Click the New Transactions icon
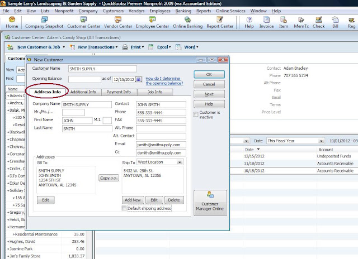 pyautogui.click(x=72, y=47)
